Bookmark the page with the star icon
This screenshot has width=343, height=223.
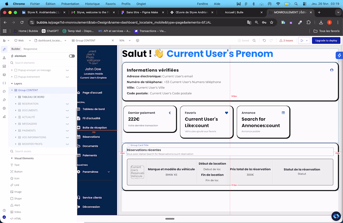point(272,22)
